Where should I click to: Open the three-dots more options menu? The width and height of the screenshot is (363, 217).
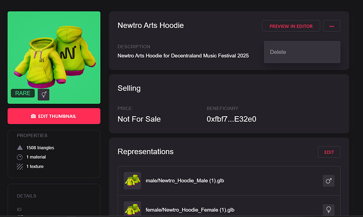tap(331, 26)
